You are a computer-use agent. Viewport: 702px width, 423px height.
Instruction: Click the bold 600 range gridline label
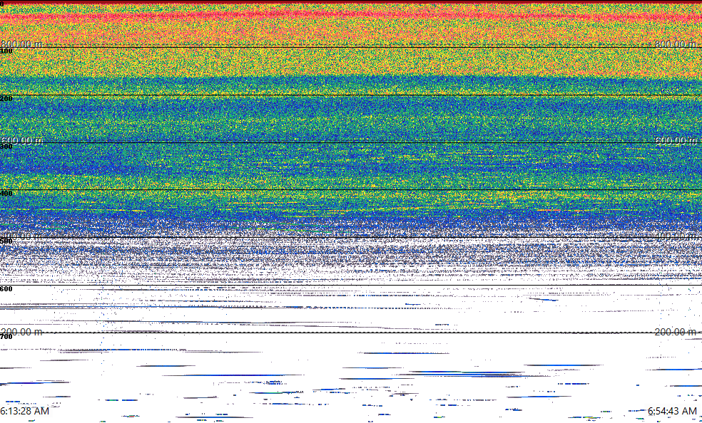6,289
